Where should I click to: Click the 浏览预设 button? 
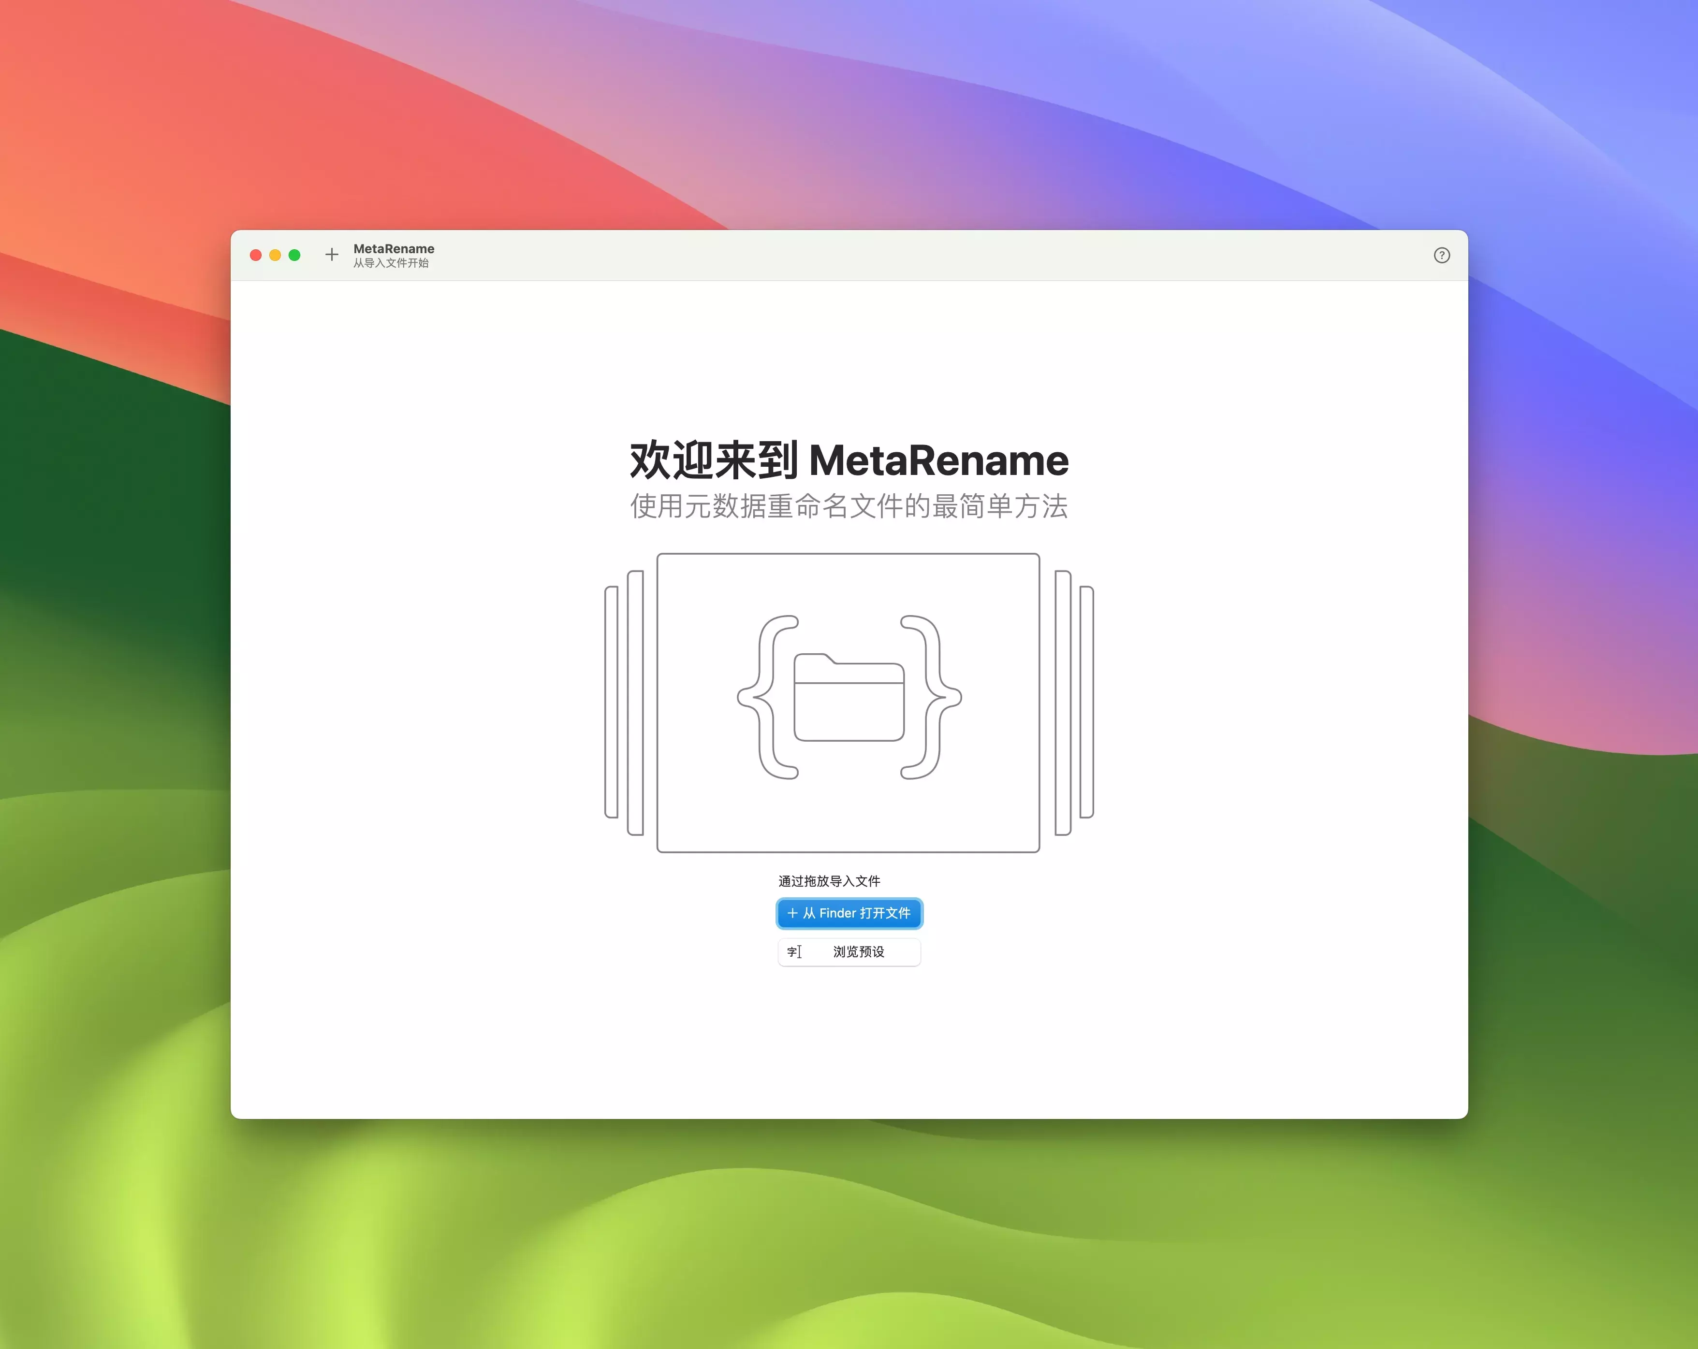[x=849, y=951]
